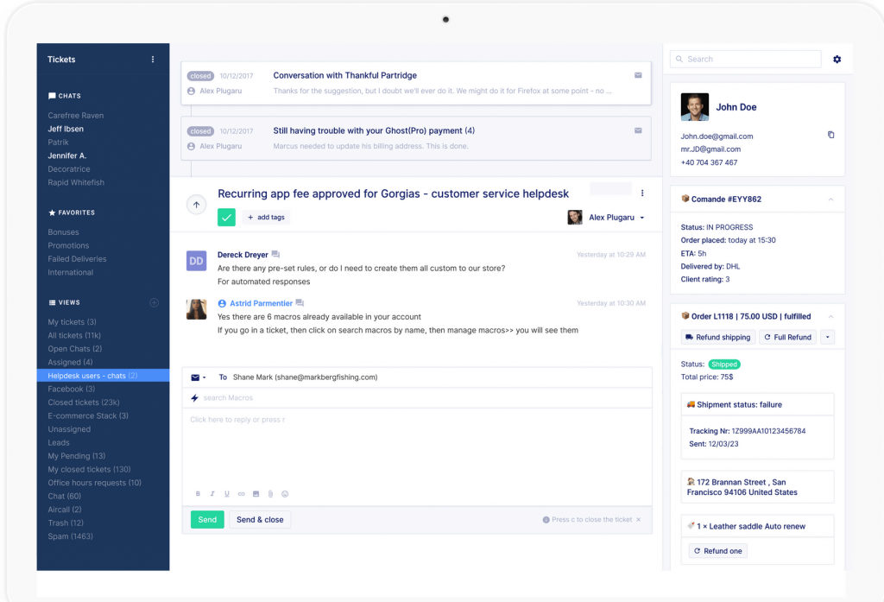Viewport: 884px width, 602px height.
Task: Click the 'Send & close' button
Action: 260,520
